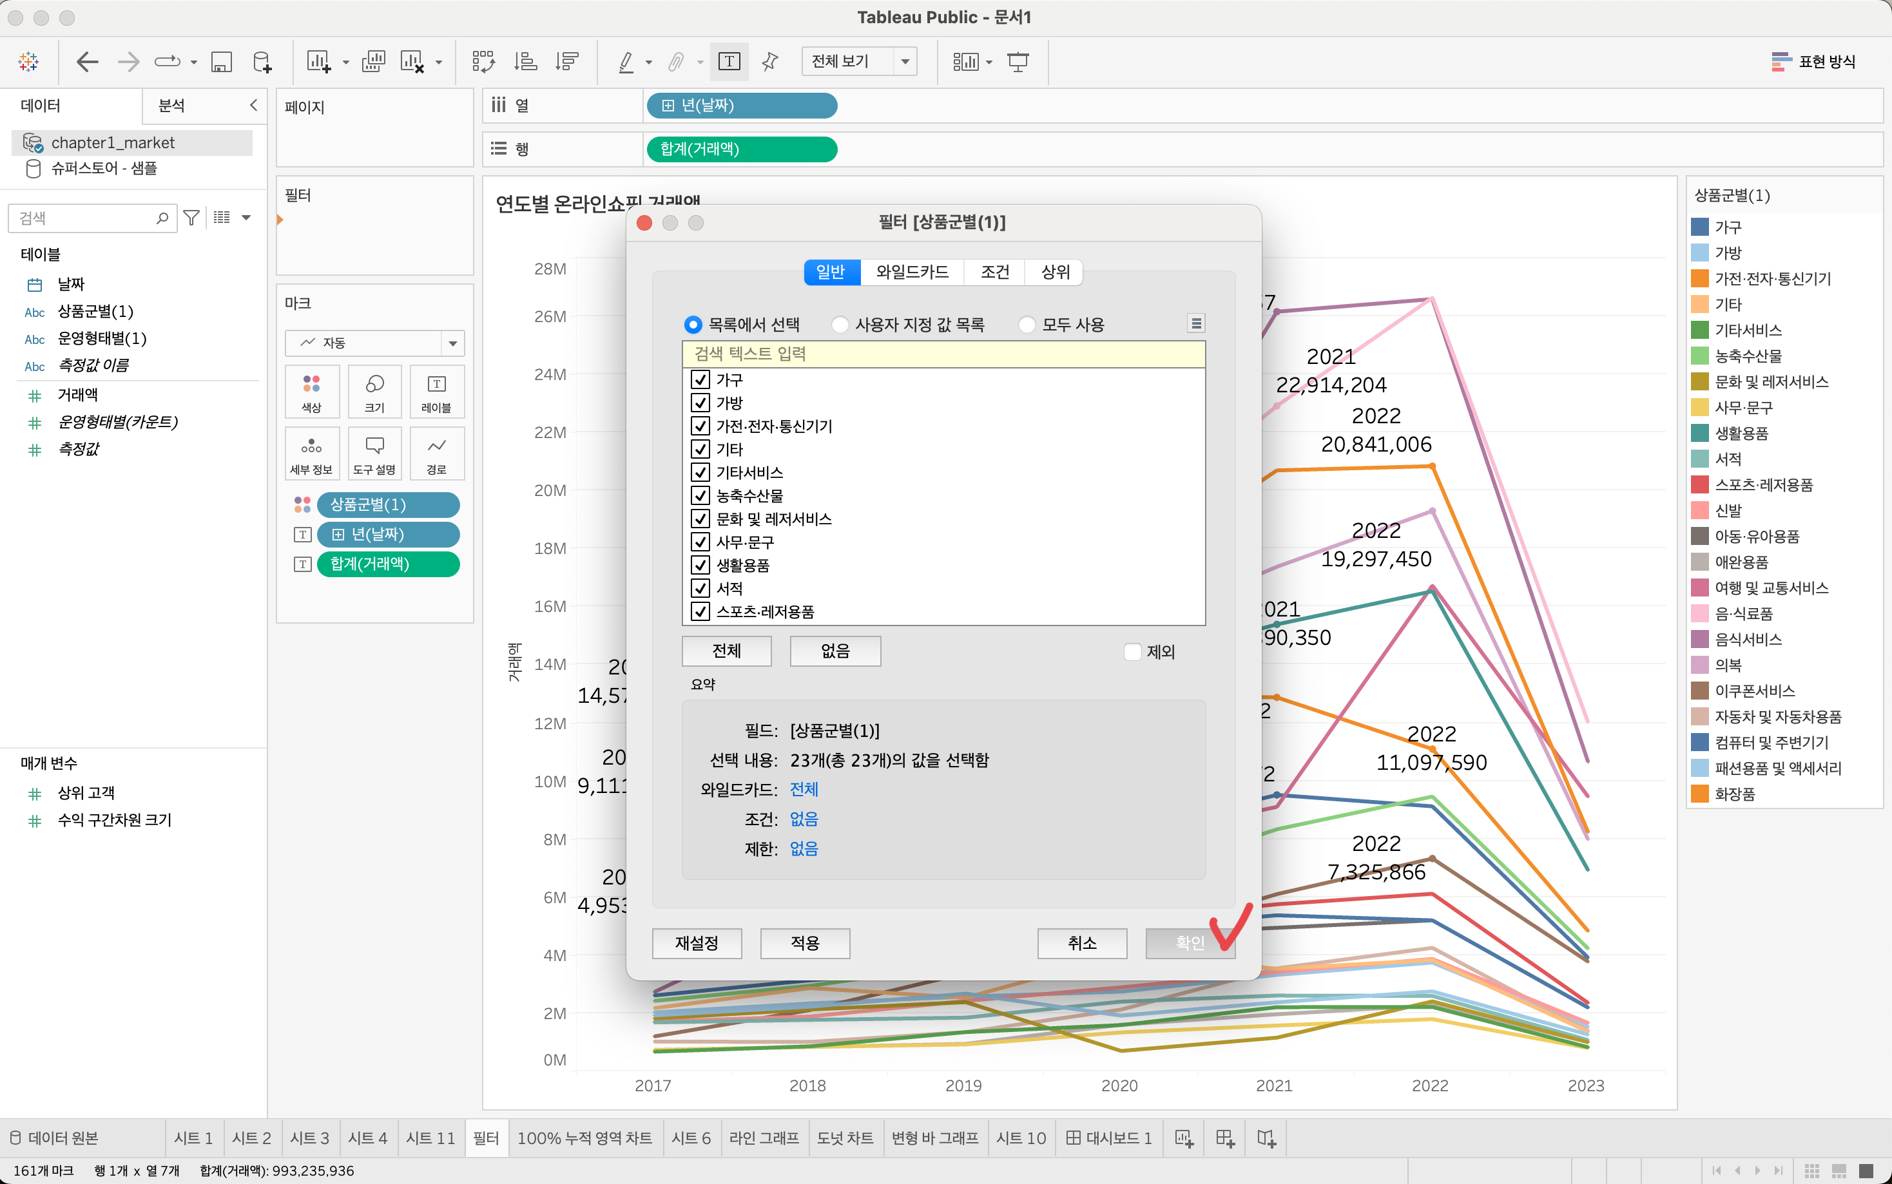Click the add new data source icon
The width and height of the screenshot is (1892, 1184).
(262, 62)
